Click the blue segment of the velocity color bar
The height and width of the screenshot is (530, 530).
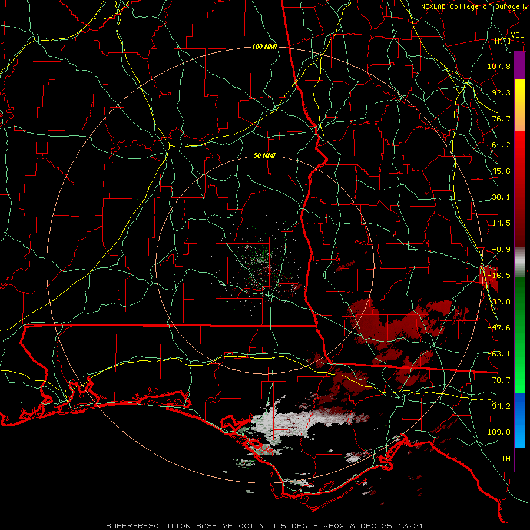point(520,420)
